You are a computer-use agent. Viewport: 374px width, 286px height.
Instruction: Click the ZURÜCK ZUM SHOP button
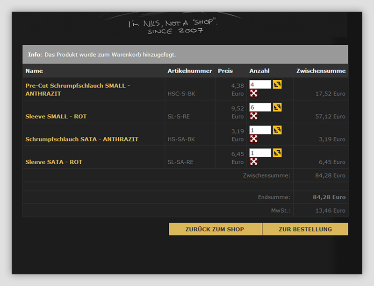click(x=215, y=229)
